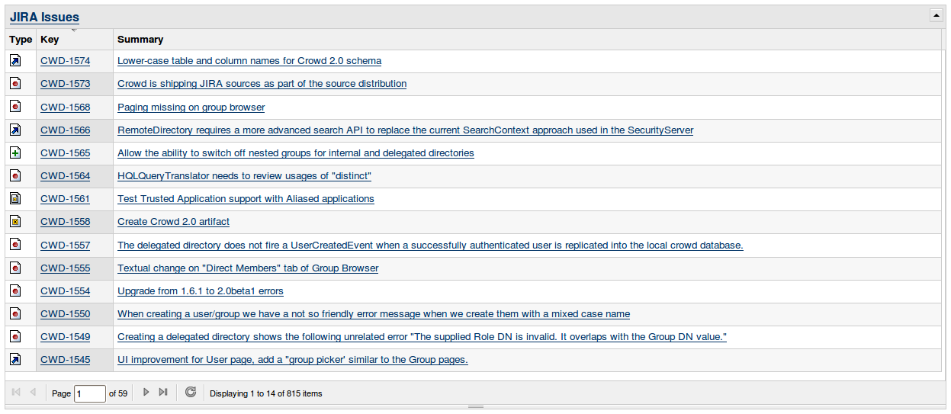Click the task icon next to CWD-1561
The width and height of the screenshot is (951, 414).
[15, 198]
